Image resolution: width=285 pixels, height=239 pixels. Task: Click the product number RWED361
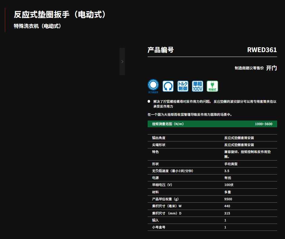pos(262,50)
